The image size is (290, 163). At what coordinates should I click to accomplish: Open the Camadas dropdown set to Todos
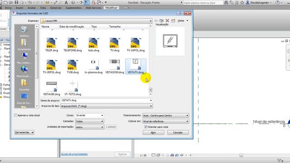point(90,121)
